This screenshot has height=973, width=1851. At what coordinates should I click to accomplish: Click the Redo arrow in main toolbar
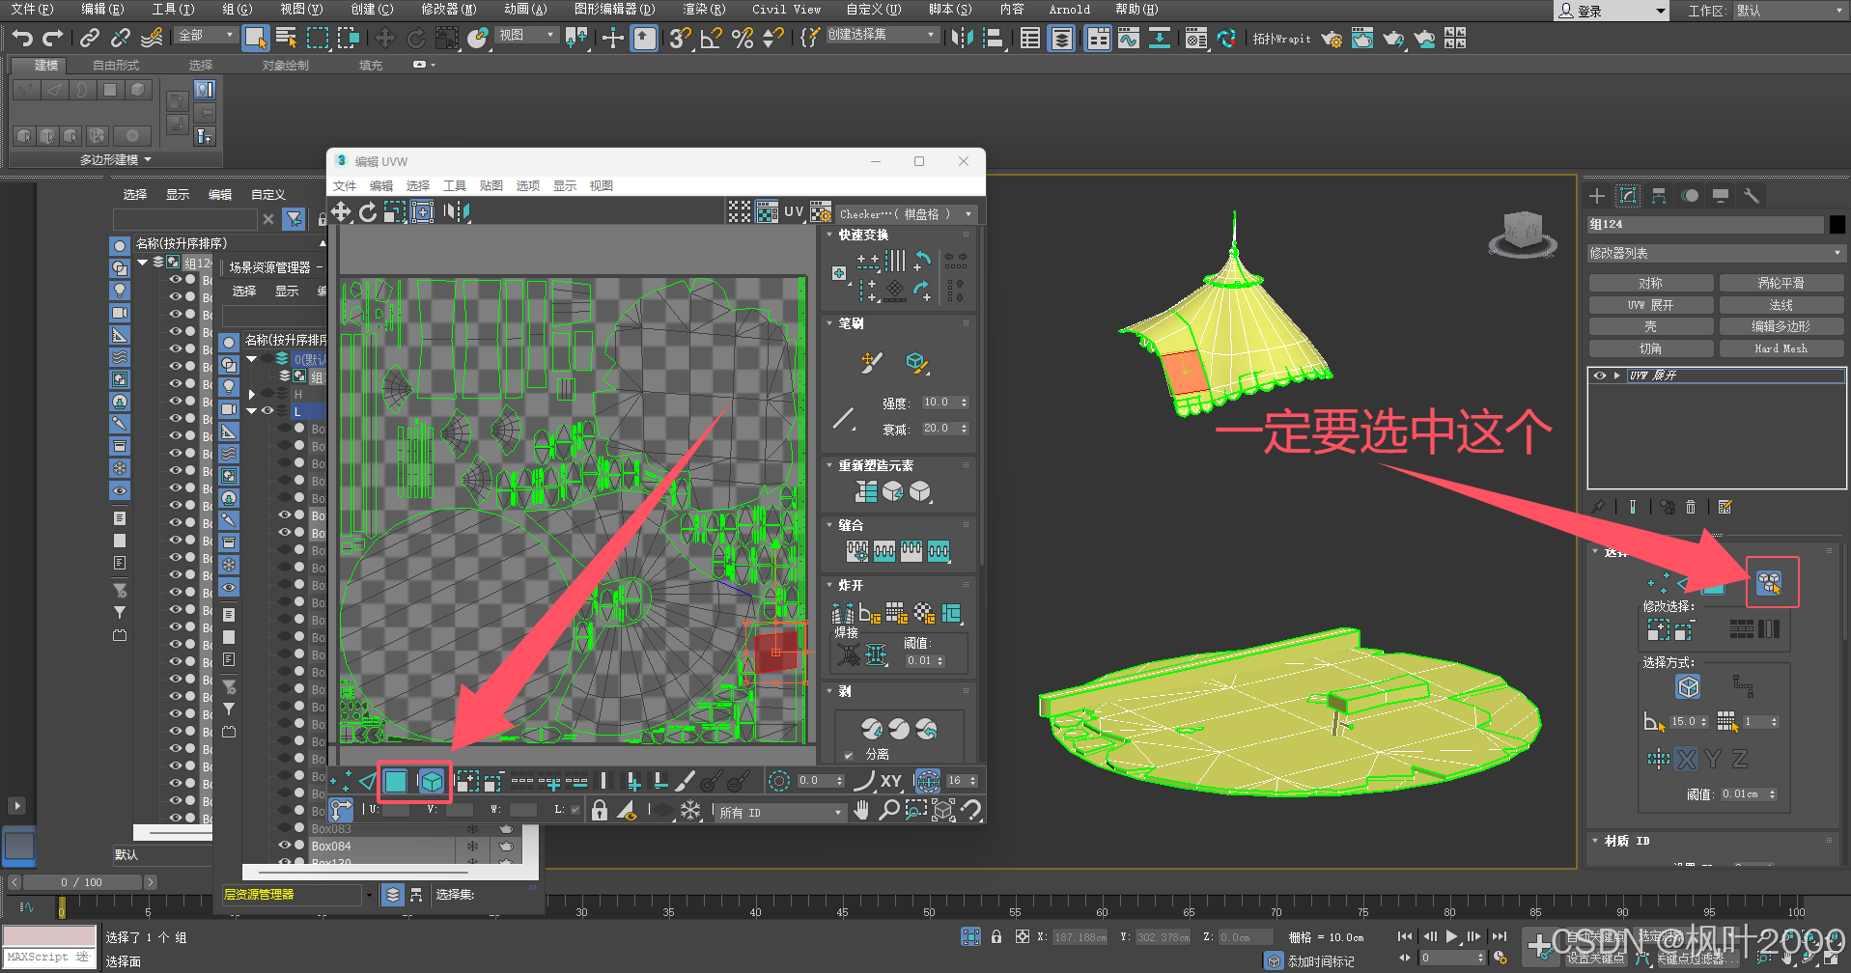(53, 38)
